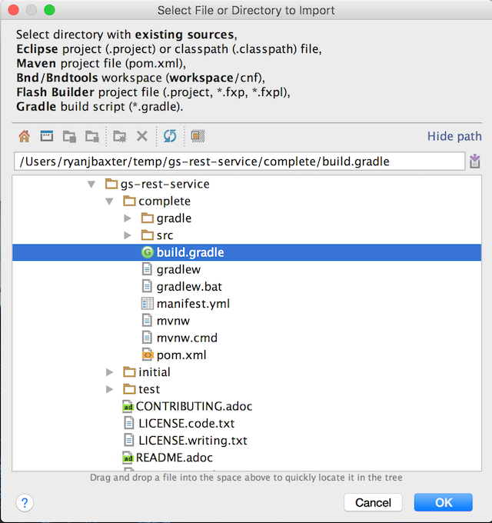The height and width of the screenshot is (523, 492).
Task: Click the file icon beside gradlew.bat
Action: pyautogui.click(x=147, y=286)
